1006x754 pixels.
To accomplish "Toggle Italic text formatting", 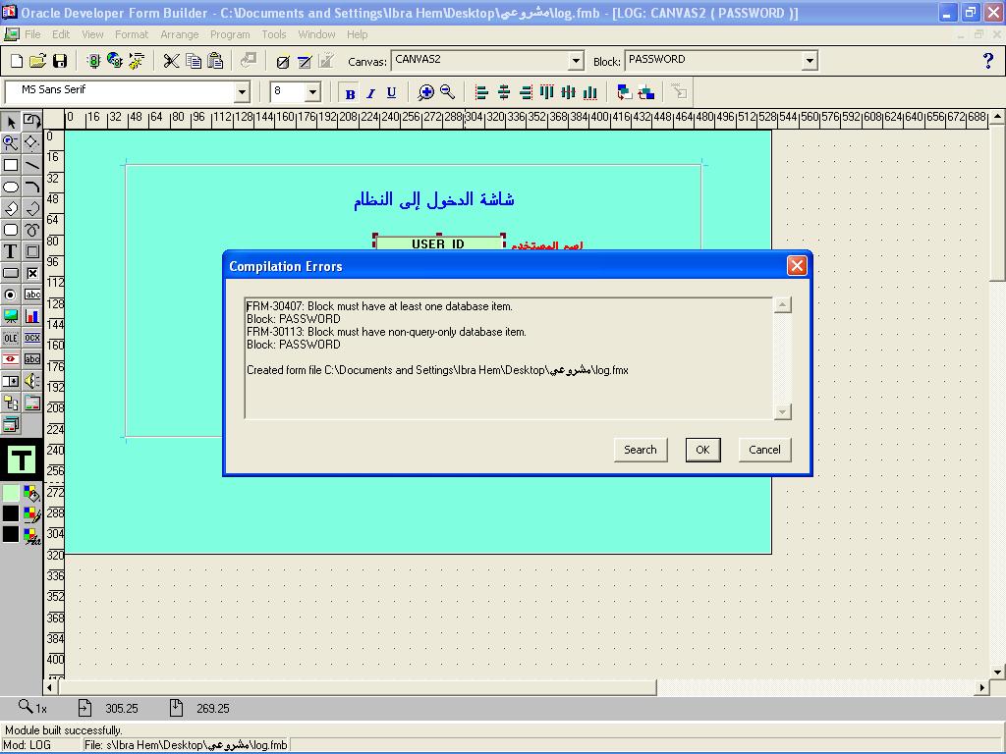I will coord(370,93).
